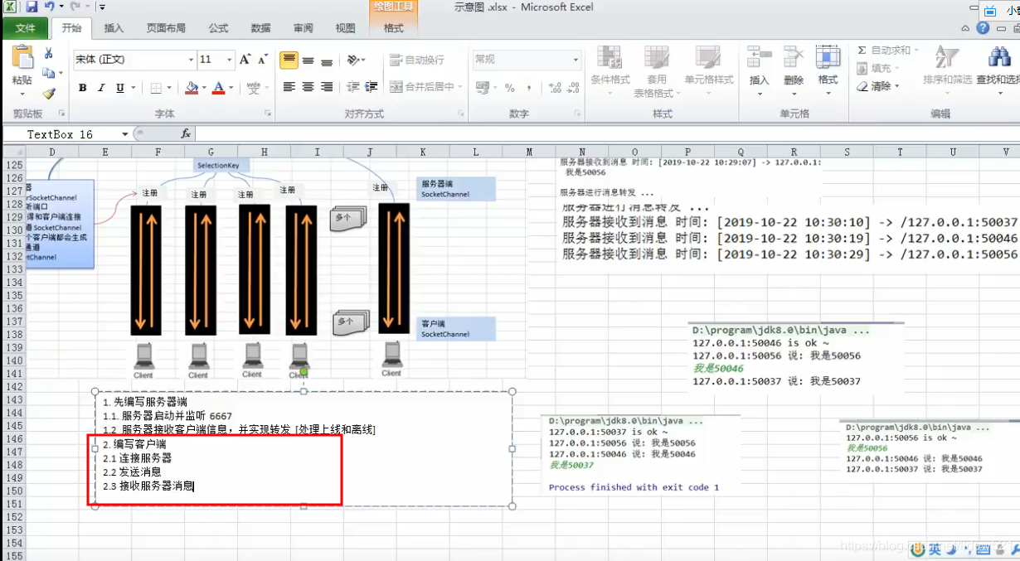Click the Delete cells icon
This screenshot has height=561, width=1020.
click(x=794, y=57)
